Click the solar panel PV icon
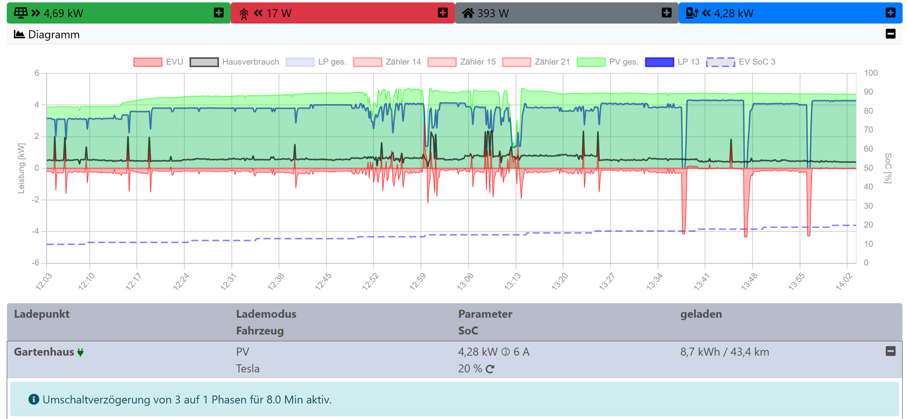This screenshot has height=419, width=907. (21, 13)
